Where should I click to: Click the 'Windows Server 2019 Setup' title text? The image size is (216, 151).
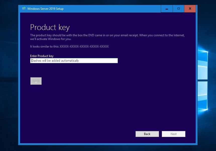pyautogui.click(x=45, y=8)
